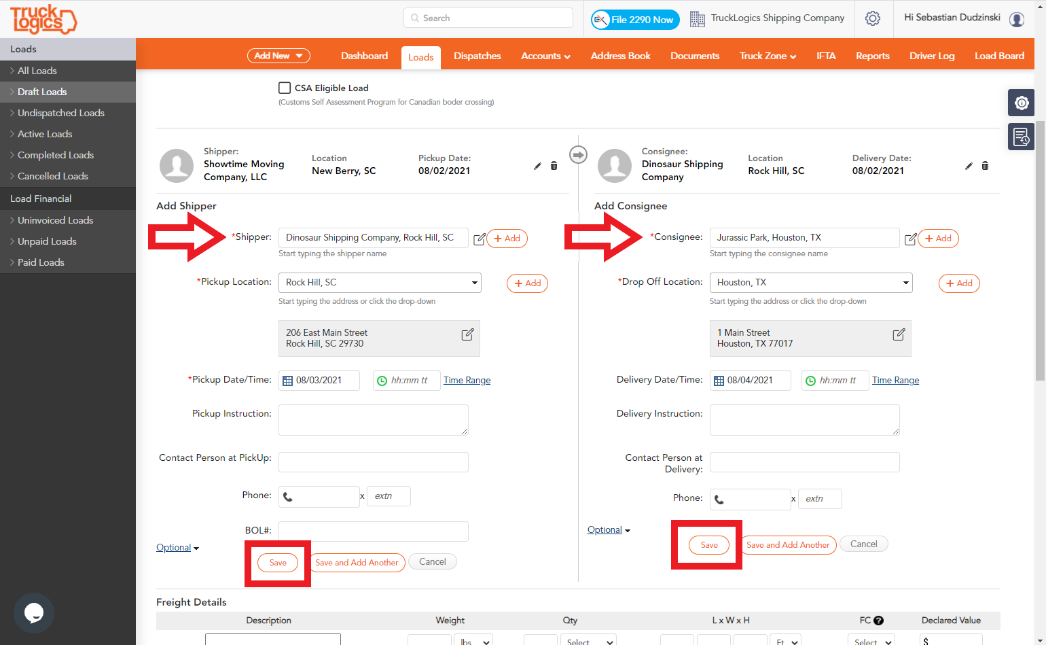
Task: Click the delivery Time Range link
Action: click(895, 381)
